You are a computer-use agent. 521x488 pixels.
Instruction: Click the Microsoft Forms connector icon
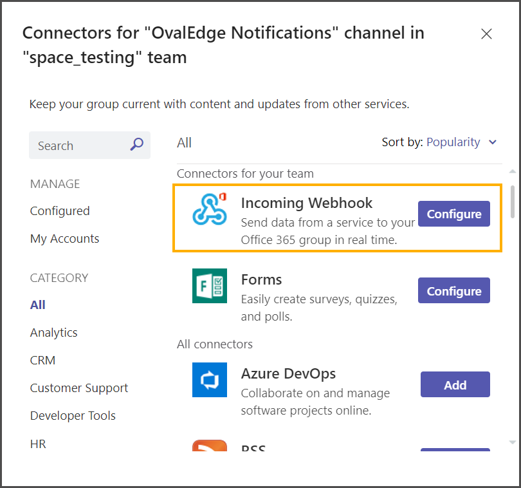pyautogui.click(x=210, y=285)
